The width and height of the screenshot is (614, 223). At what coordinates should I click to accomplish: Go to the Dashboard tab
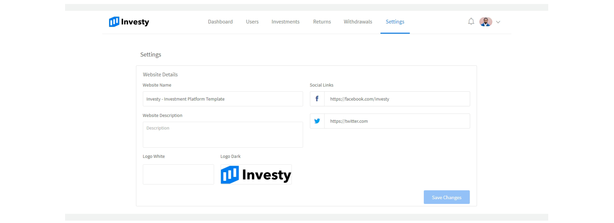point(220,22)
